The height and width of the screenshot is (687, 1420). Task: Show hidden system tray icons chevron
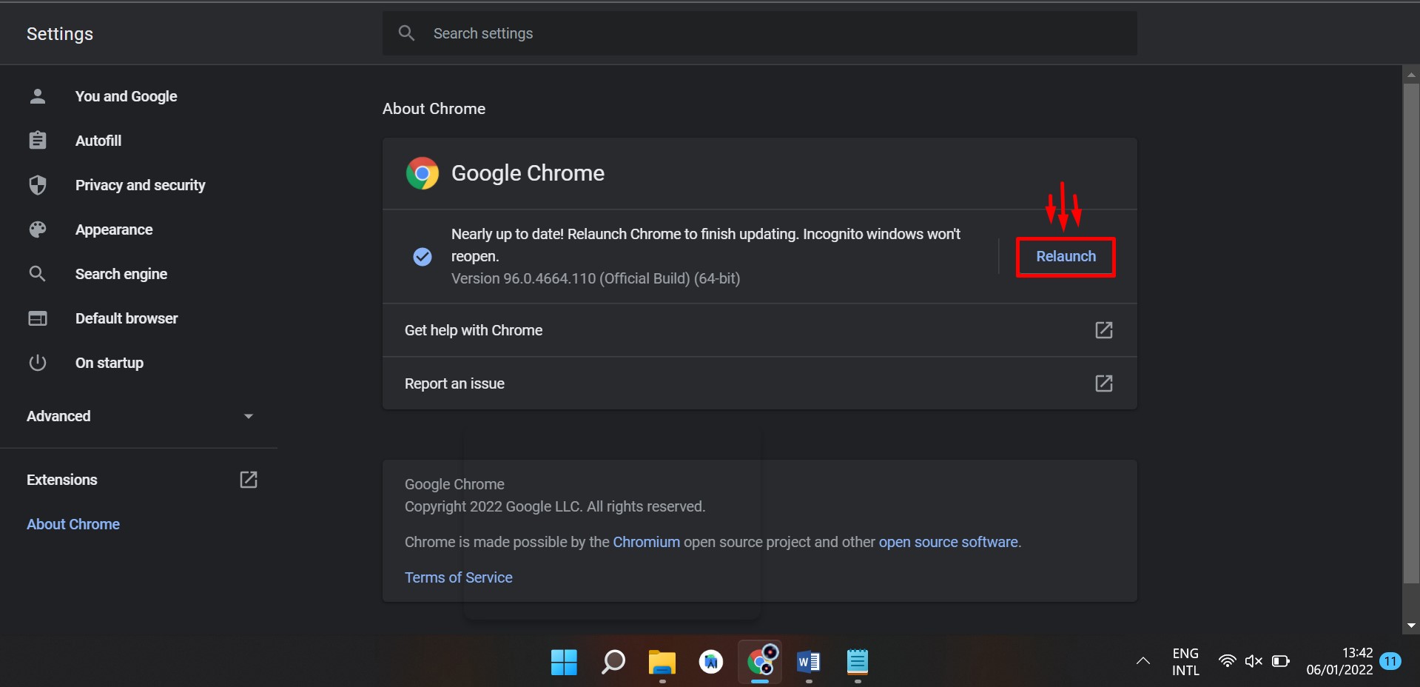1143,661
